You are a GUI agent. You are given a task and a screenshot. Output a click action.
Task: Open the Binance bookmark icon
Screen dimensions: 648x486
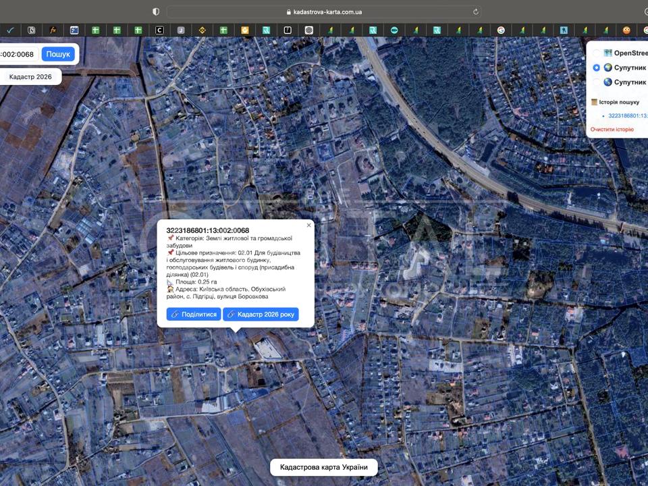pyautogui.click(x=202, y=30)
